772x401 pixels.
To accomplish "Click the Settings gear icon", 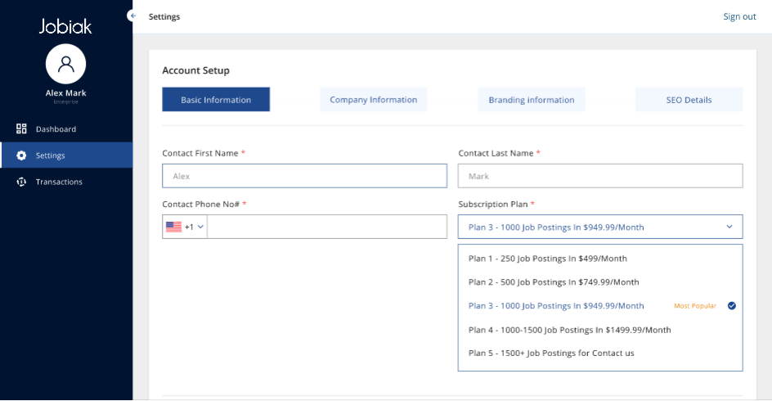I will (21, 155).
